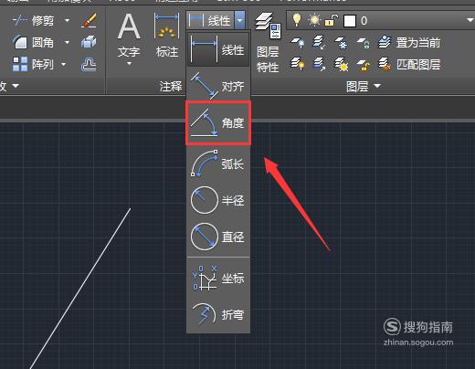This screenshot has width=475, height=369.
Task: Click the layer unisolate icon
Action: click(x=319, y=64)
